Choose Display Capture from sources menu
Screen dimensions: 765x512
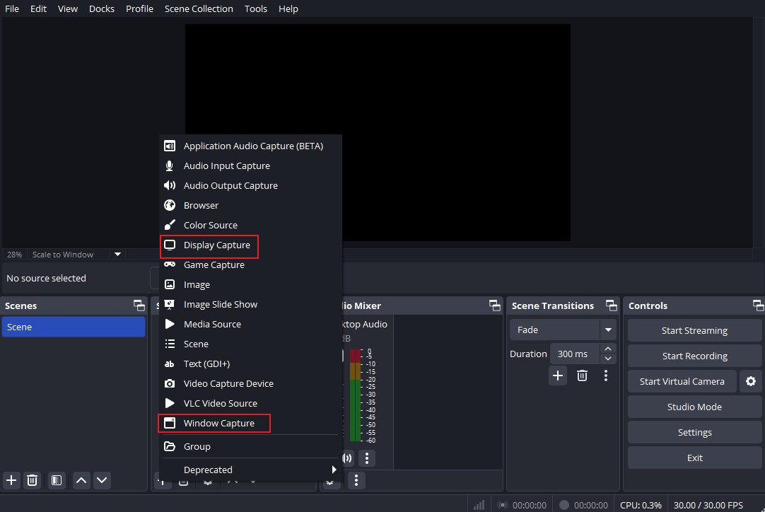[216, 245]
